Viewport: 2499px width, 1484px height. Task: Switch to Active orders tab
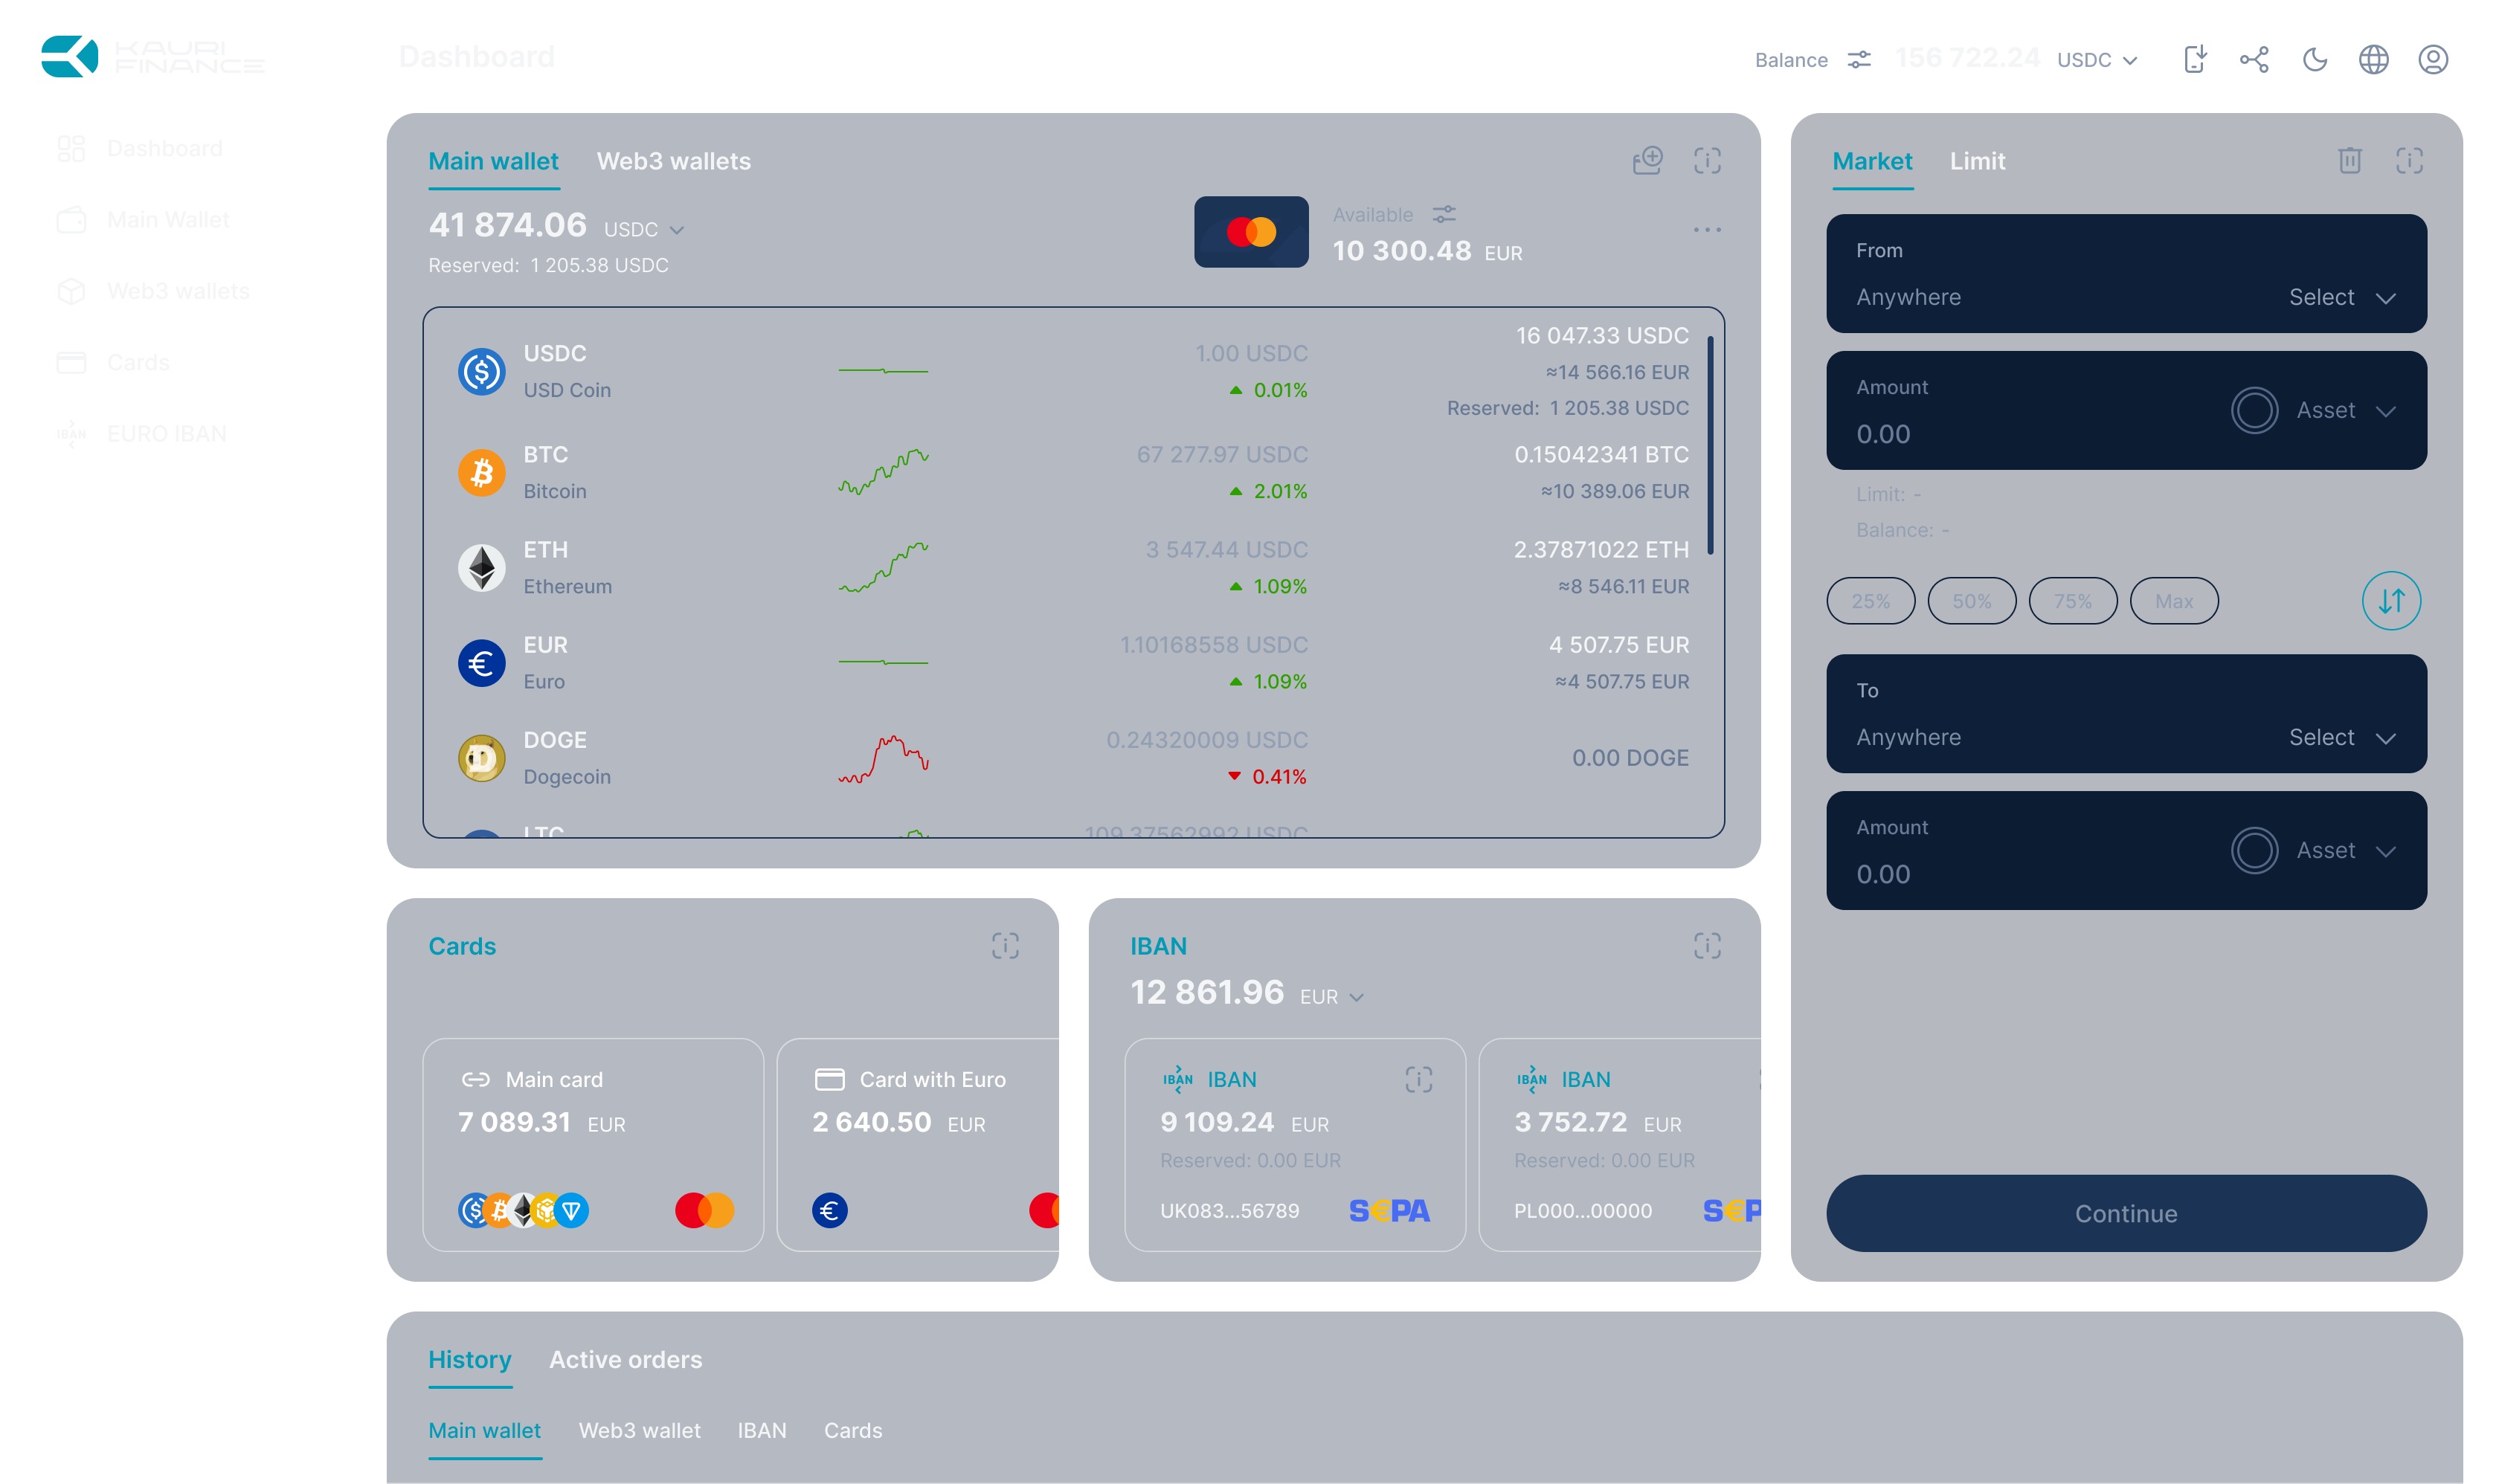click(625, 1360)
